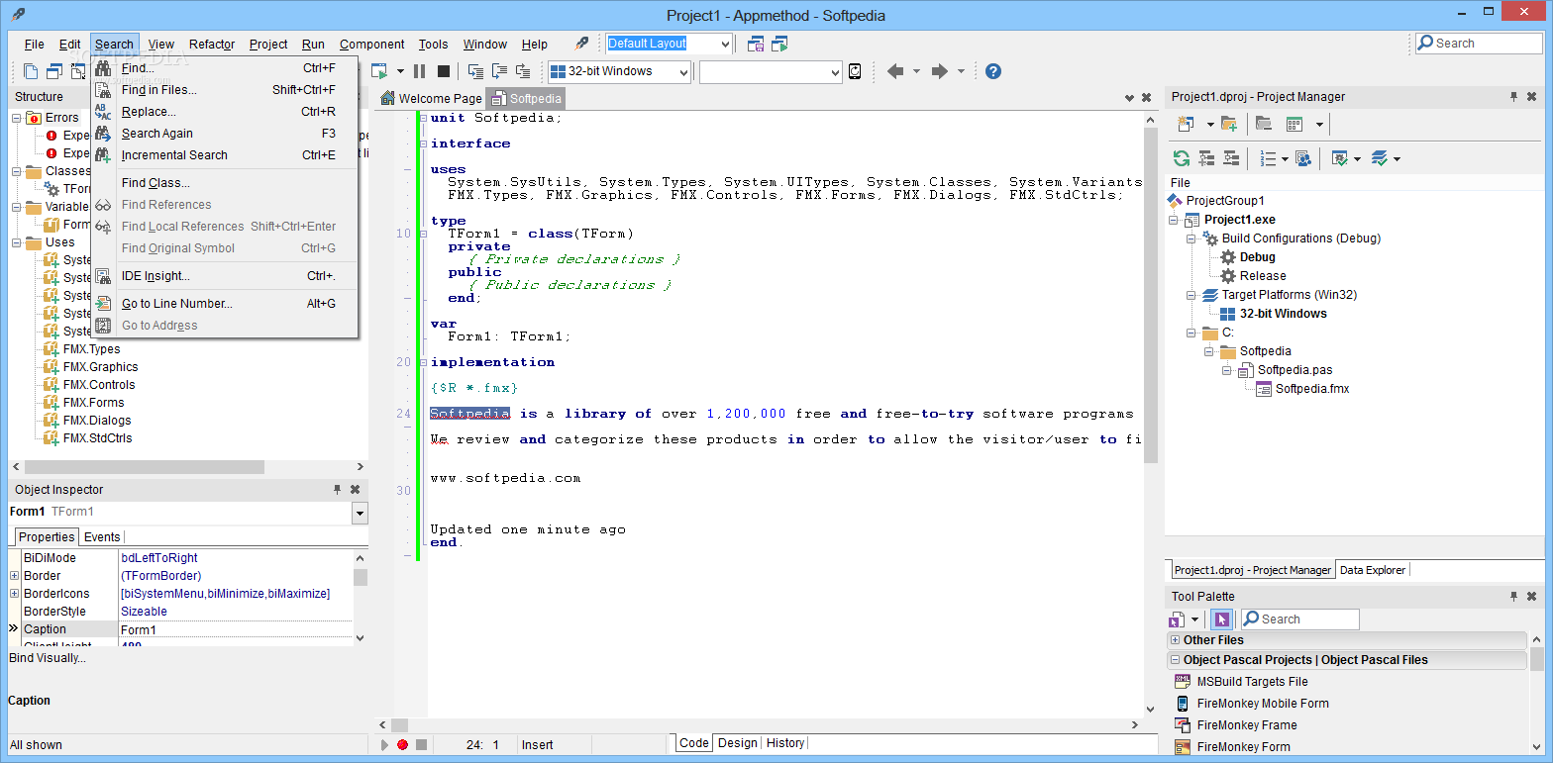The image size is (1553, 763).
Task: Pin the Project Manager panel
Action: pyautogui.click(x=1513, y=97)
